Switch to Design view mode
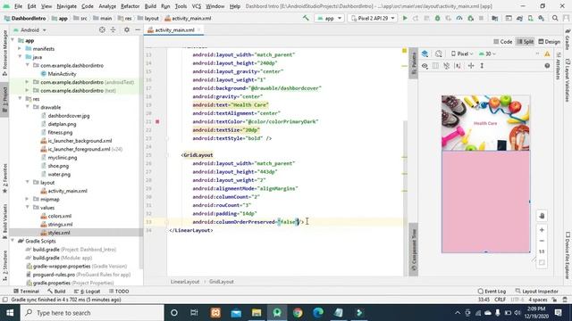This screenshot has height=321, width=572. pyautogui.click(x=549, y=42)
